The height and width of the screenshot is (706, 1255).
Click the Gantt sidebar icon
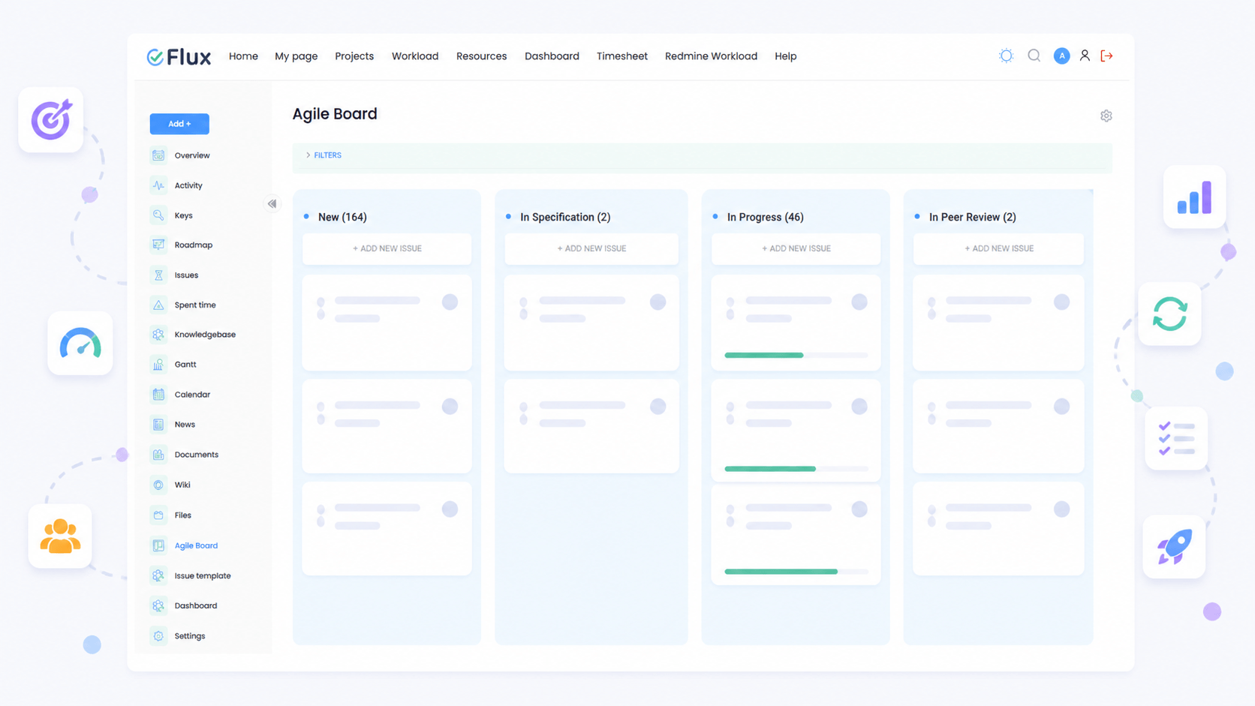point(158,365)
